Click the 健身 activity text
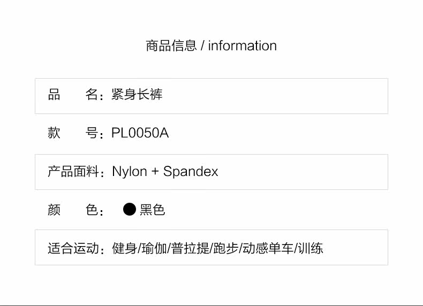The height and width of the screenshot is (306, 423). click(x=124, y=248)
